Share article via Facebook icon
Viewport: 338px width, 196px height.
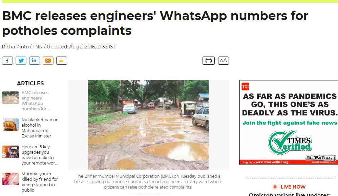click(x=7, y=61)
